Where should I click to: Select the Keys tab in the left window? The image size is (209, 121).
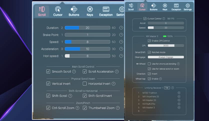click(90, 11)
